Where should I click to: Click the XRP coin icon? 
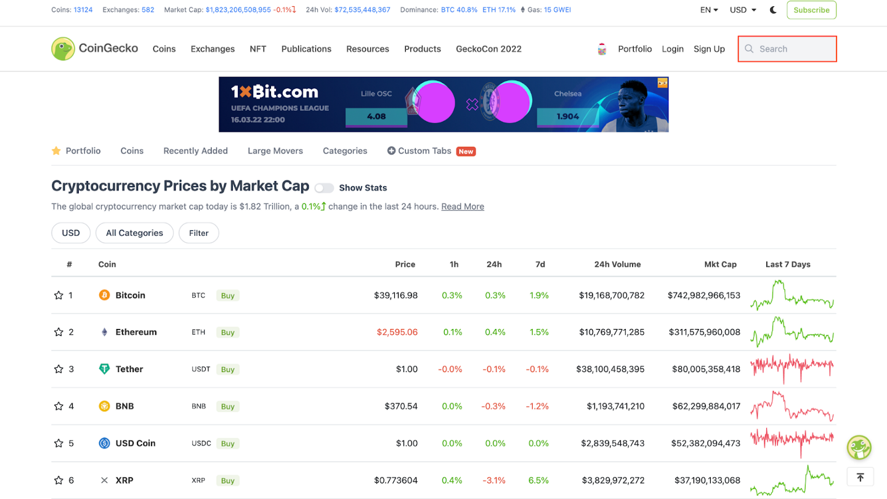coord(104,480)
